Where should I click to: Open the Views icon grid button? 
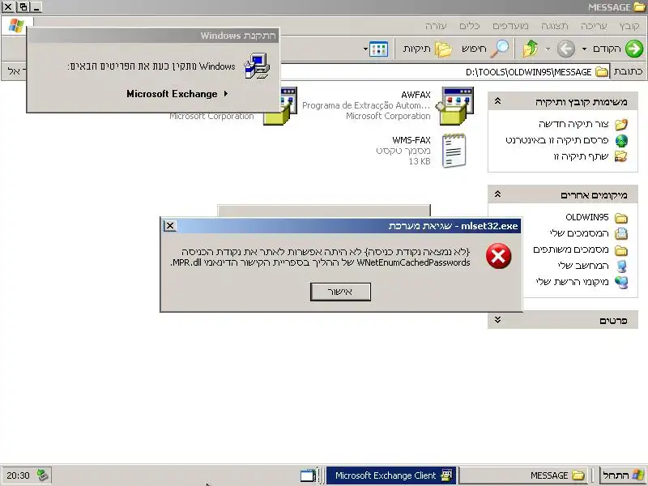tap(378, 49)
